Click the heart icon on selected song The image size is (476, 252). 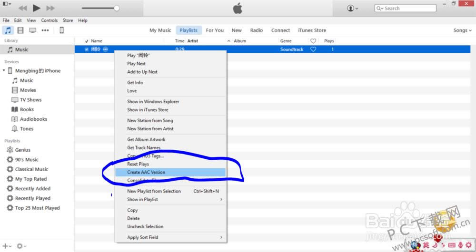click(x=313, y=49)
